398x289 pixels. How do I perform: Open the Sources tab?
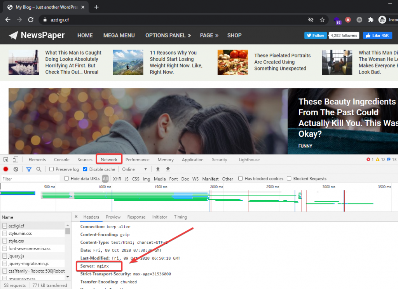point(85,160)
